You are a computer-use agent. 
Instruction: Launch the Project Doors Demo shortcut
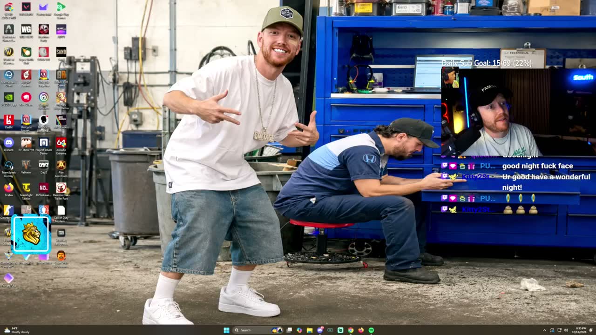43,146
